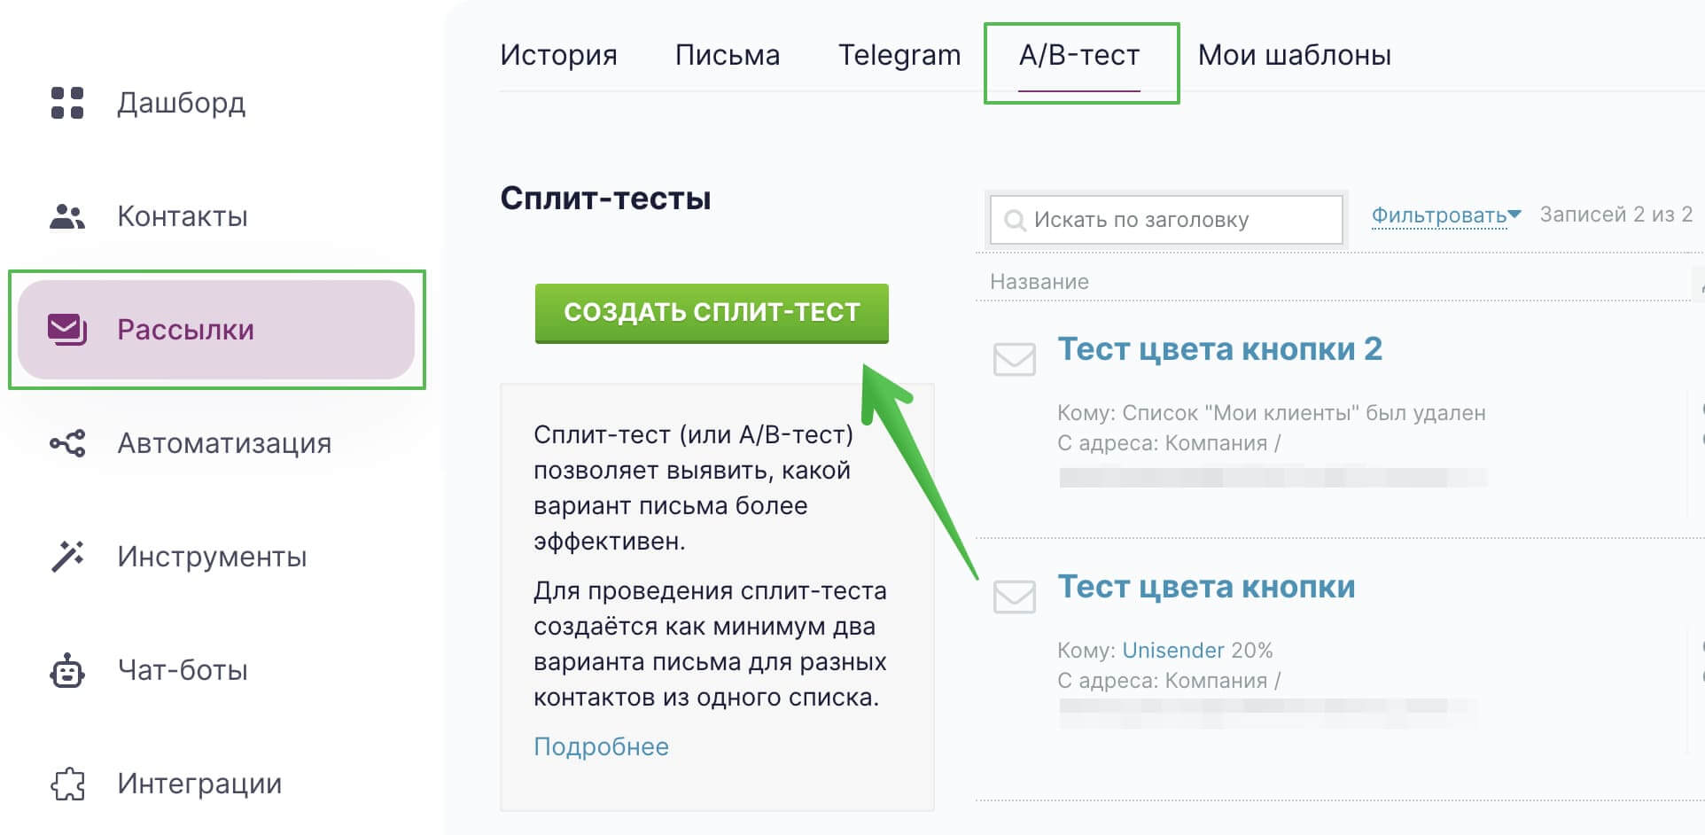This screenshot has width=1705, height=835.
Task: Go to Контакты section
Action: pyautogui.click(x=183, y=216)
